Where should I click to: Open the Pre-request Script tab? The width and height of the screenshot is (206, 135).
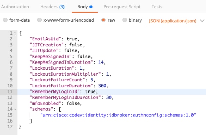click(x=122, y=7)
